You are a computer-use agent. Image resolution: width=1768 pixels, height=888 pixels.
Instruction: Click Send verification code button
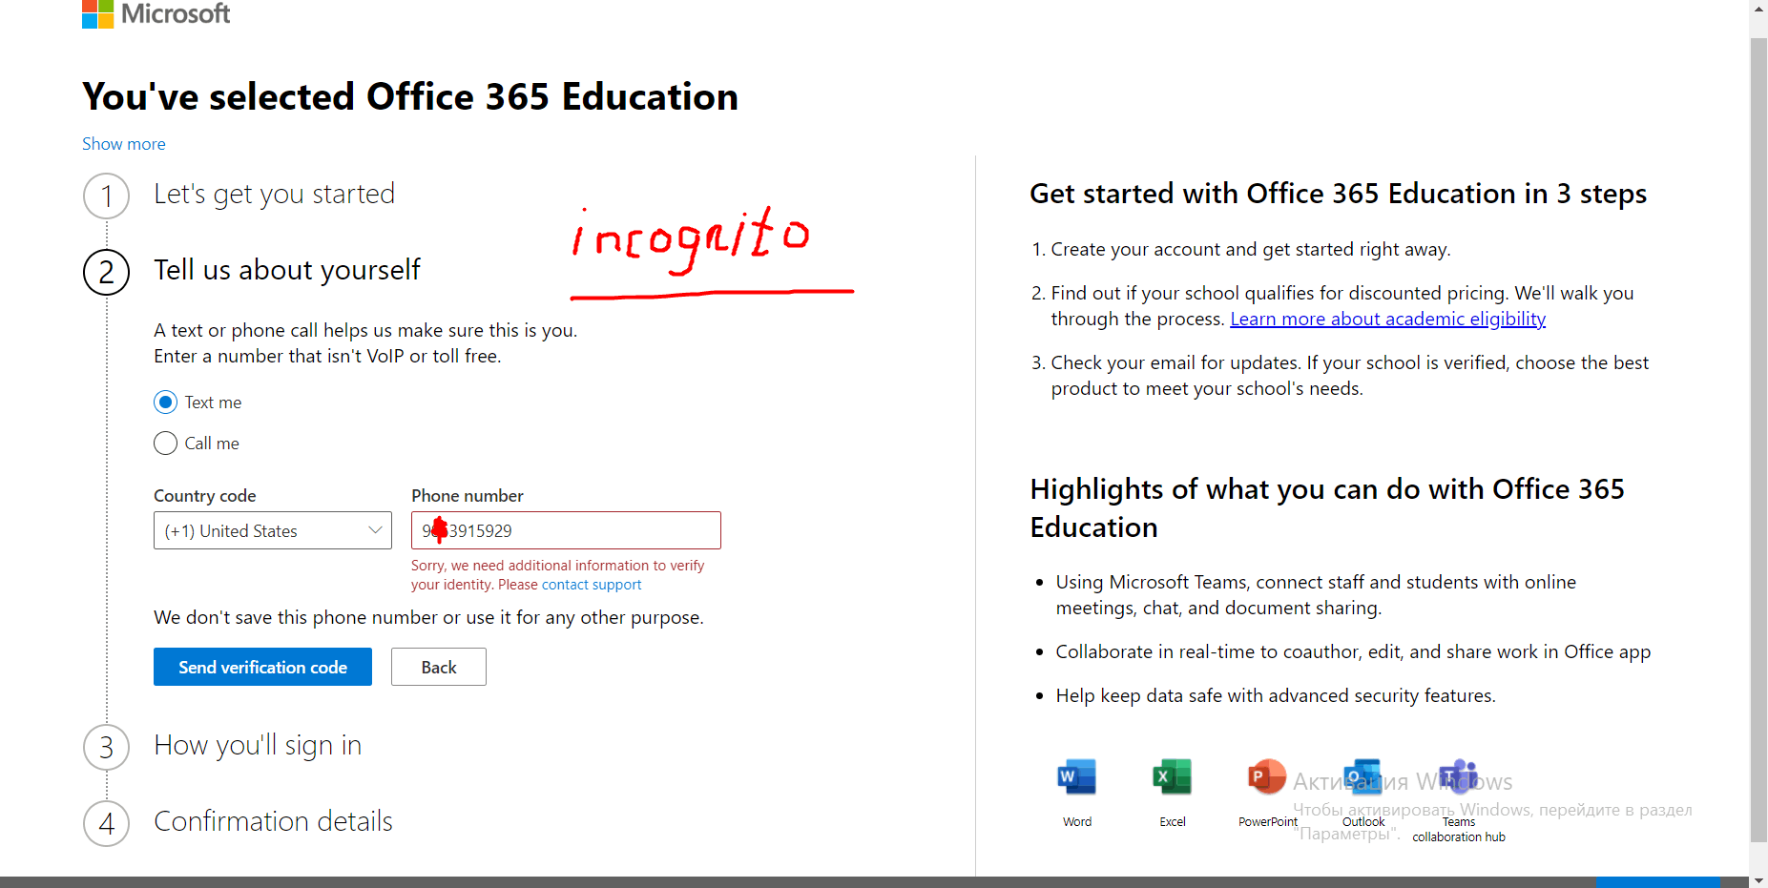pyautogui.click(x=262, y=667)
